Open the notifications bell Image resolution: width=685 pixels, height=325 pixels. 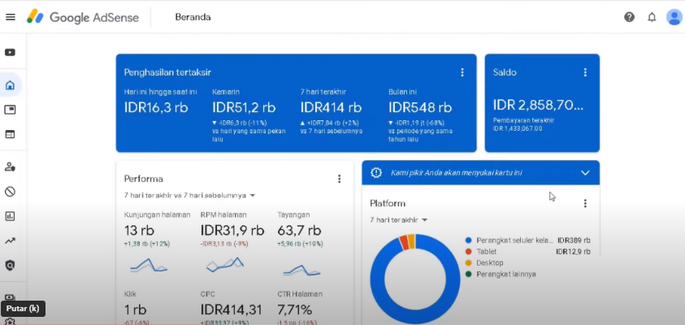click(x=652, y=17)
